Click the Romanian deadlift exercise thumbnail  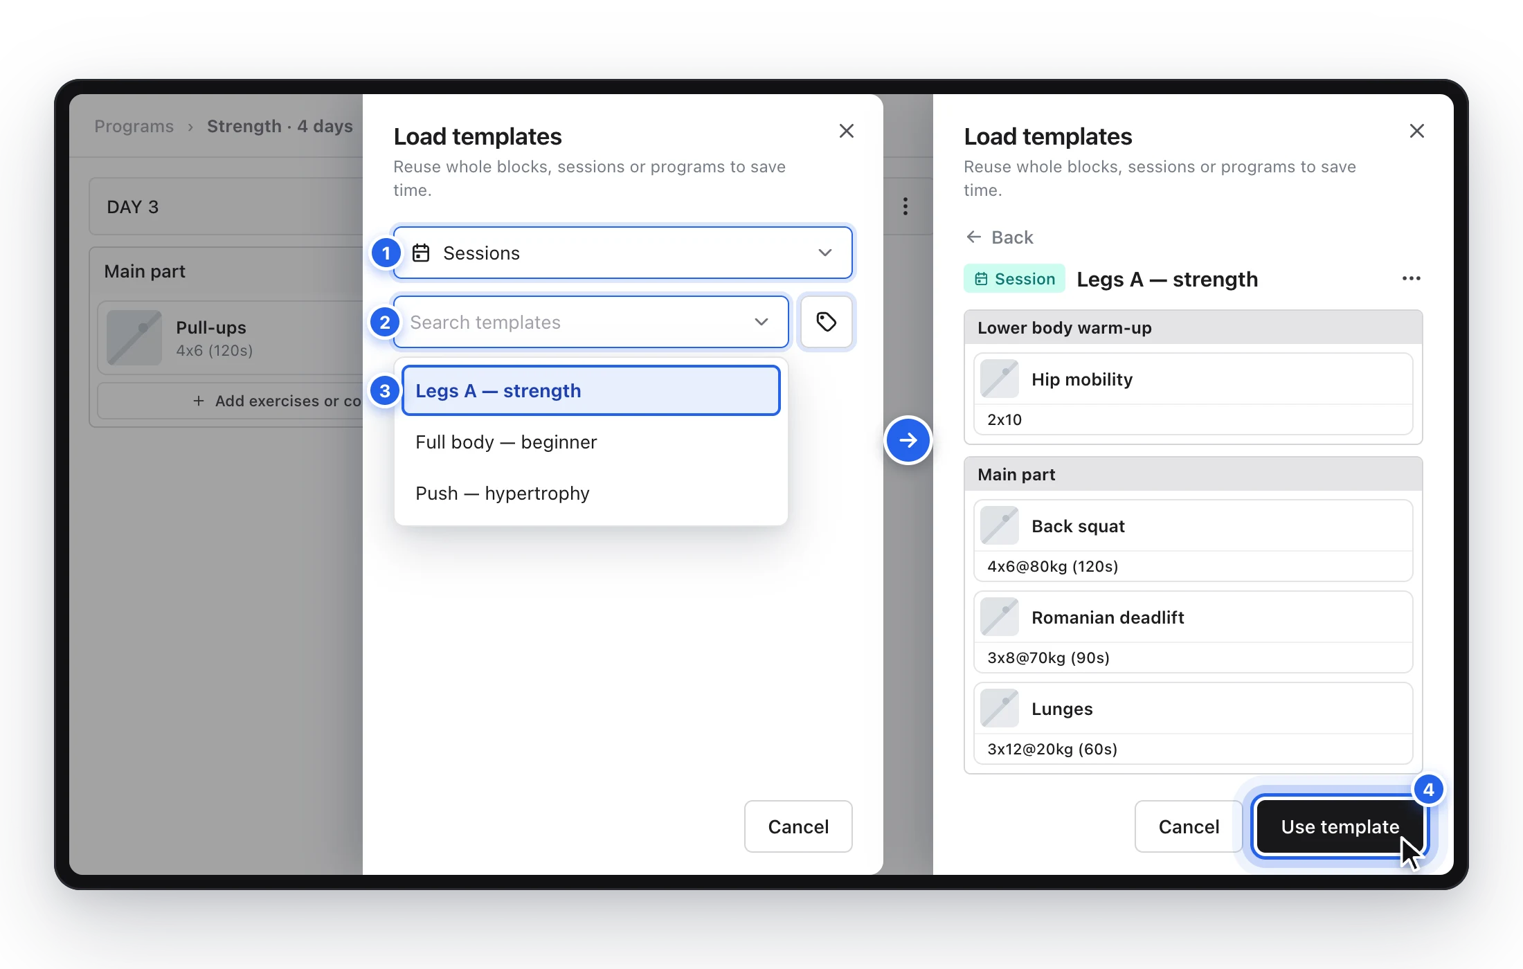coord(999,617)
